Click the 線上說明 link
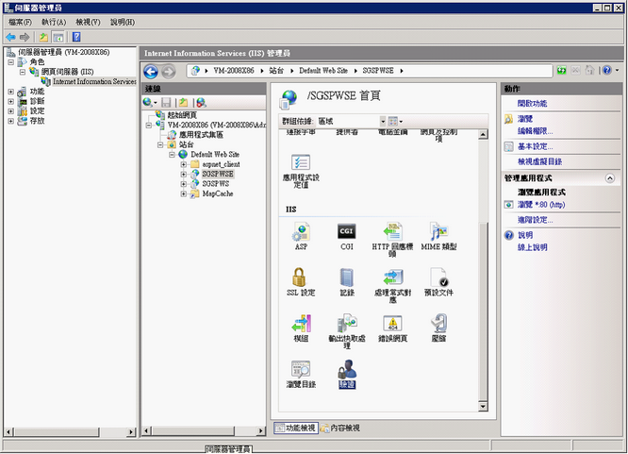The image size is (628, 454). tap(532, 247)
